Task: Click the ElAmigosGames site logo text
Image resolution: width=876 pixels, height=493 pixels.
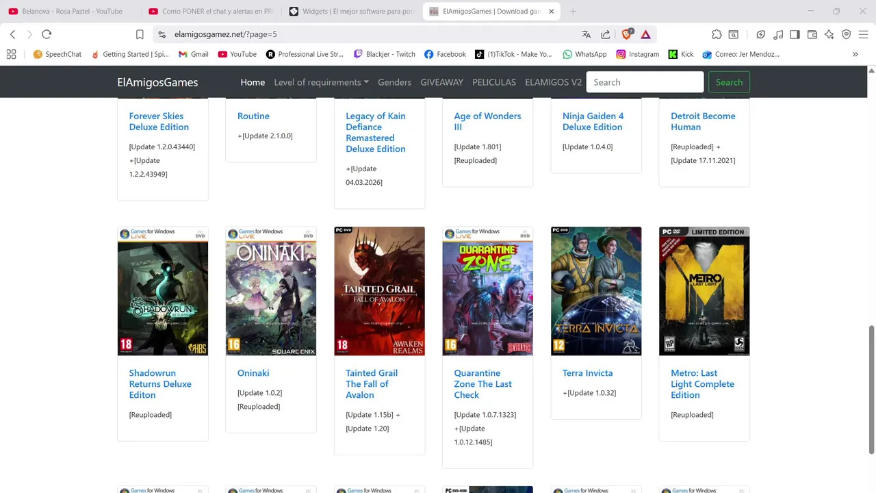Action: [x=157, y=82]
